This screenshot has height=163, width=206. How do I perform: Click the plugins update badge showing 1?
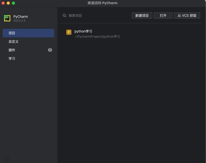pos(50,50)
